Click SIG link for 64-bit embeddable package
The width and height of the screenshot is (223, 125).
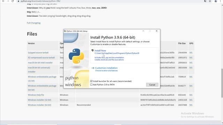point(191,86)
